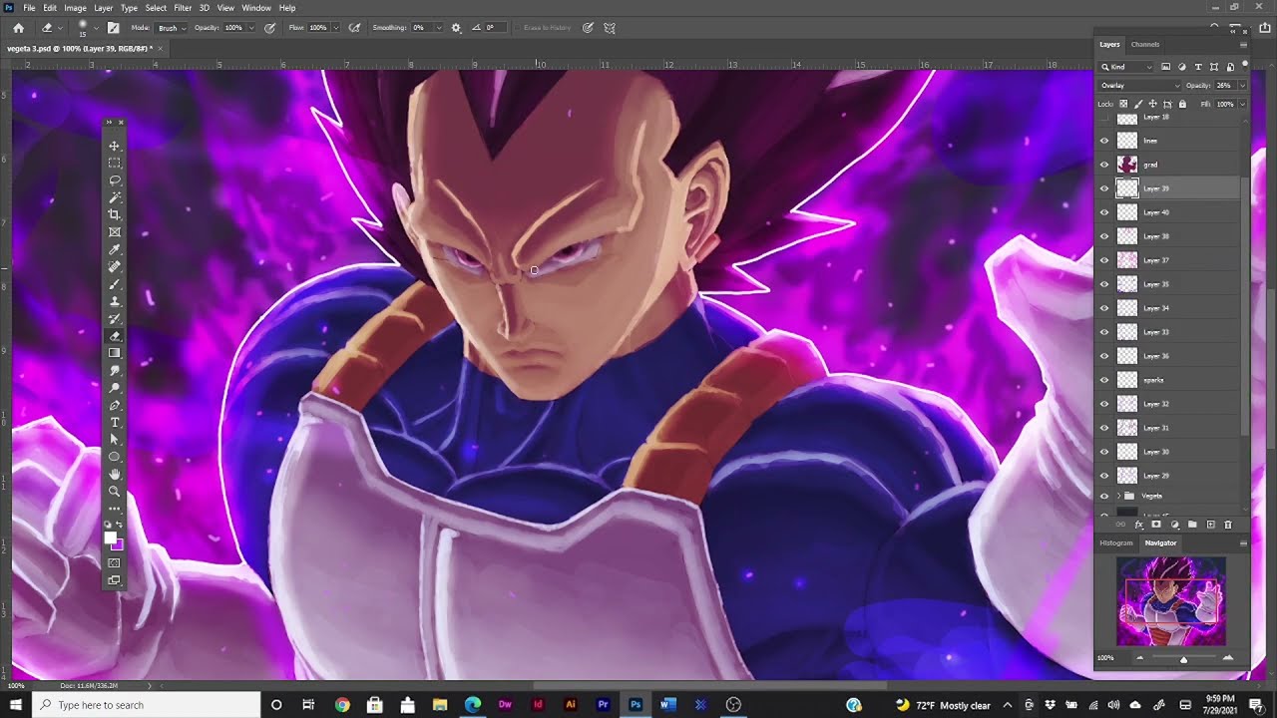Hide Layer 39 visibility
1277x718 pixels.
click(1103, 188)
